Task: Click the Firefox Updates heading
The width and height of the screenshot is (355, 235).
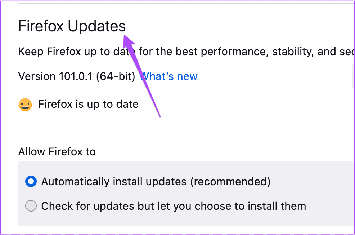Action: pyautogui.click(x=72, y=26)
